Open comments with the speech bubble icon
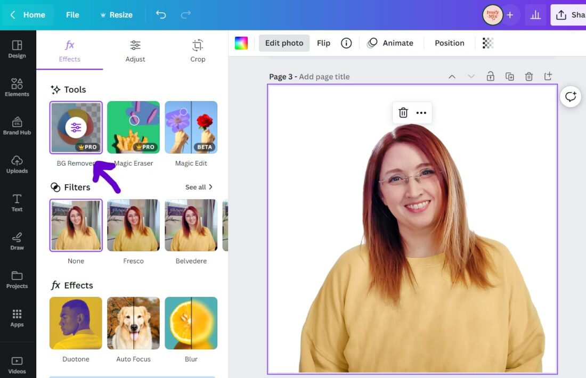The height and width of the screenshot is (378, 586). [571, 97]
